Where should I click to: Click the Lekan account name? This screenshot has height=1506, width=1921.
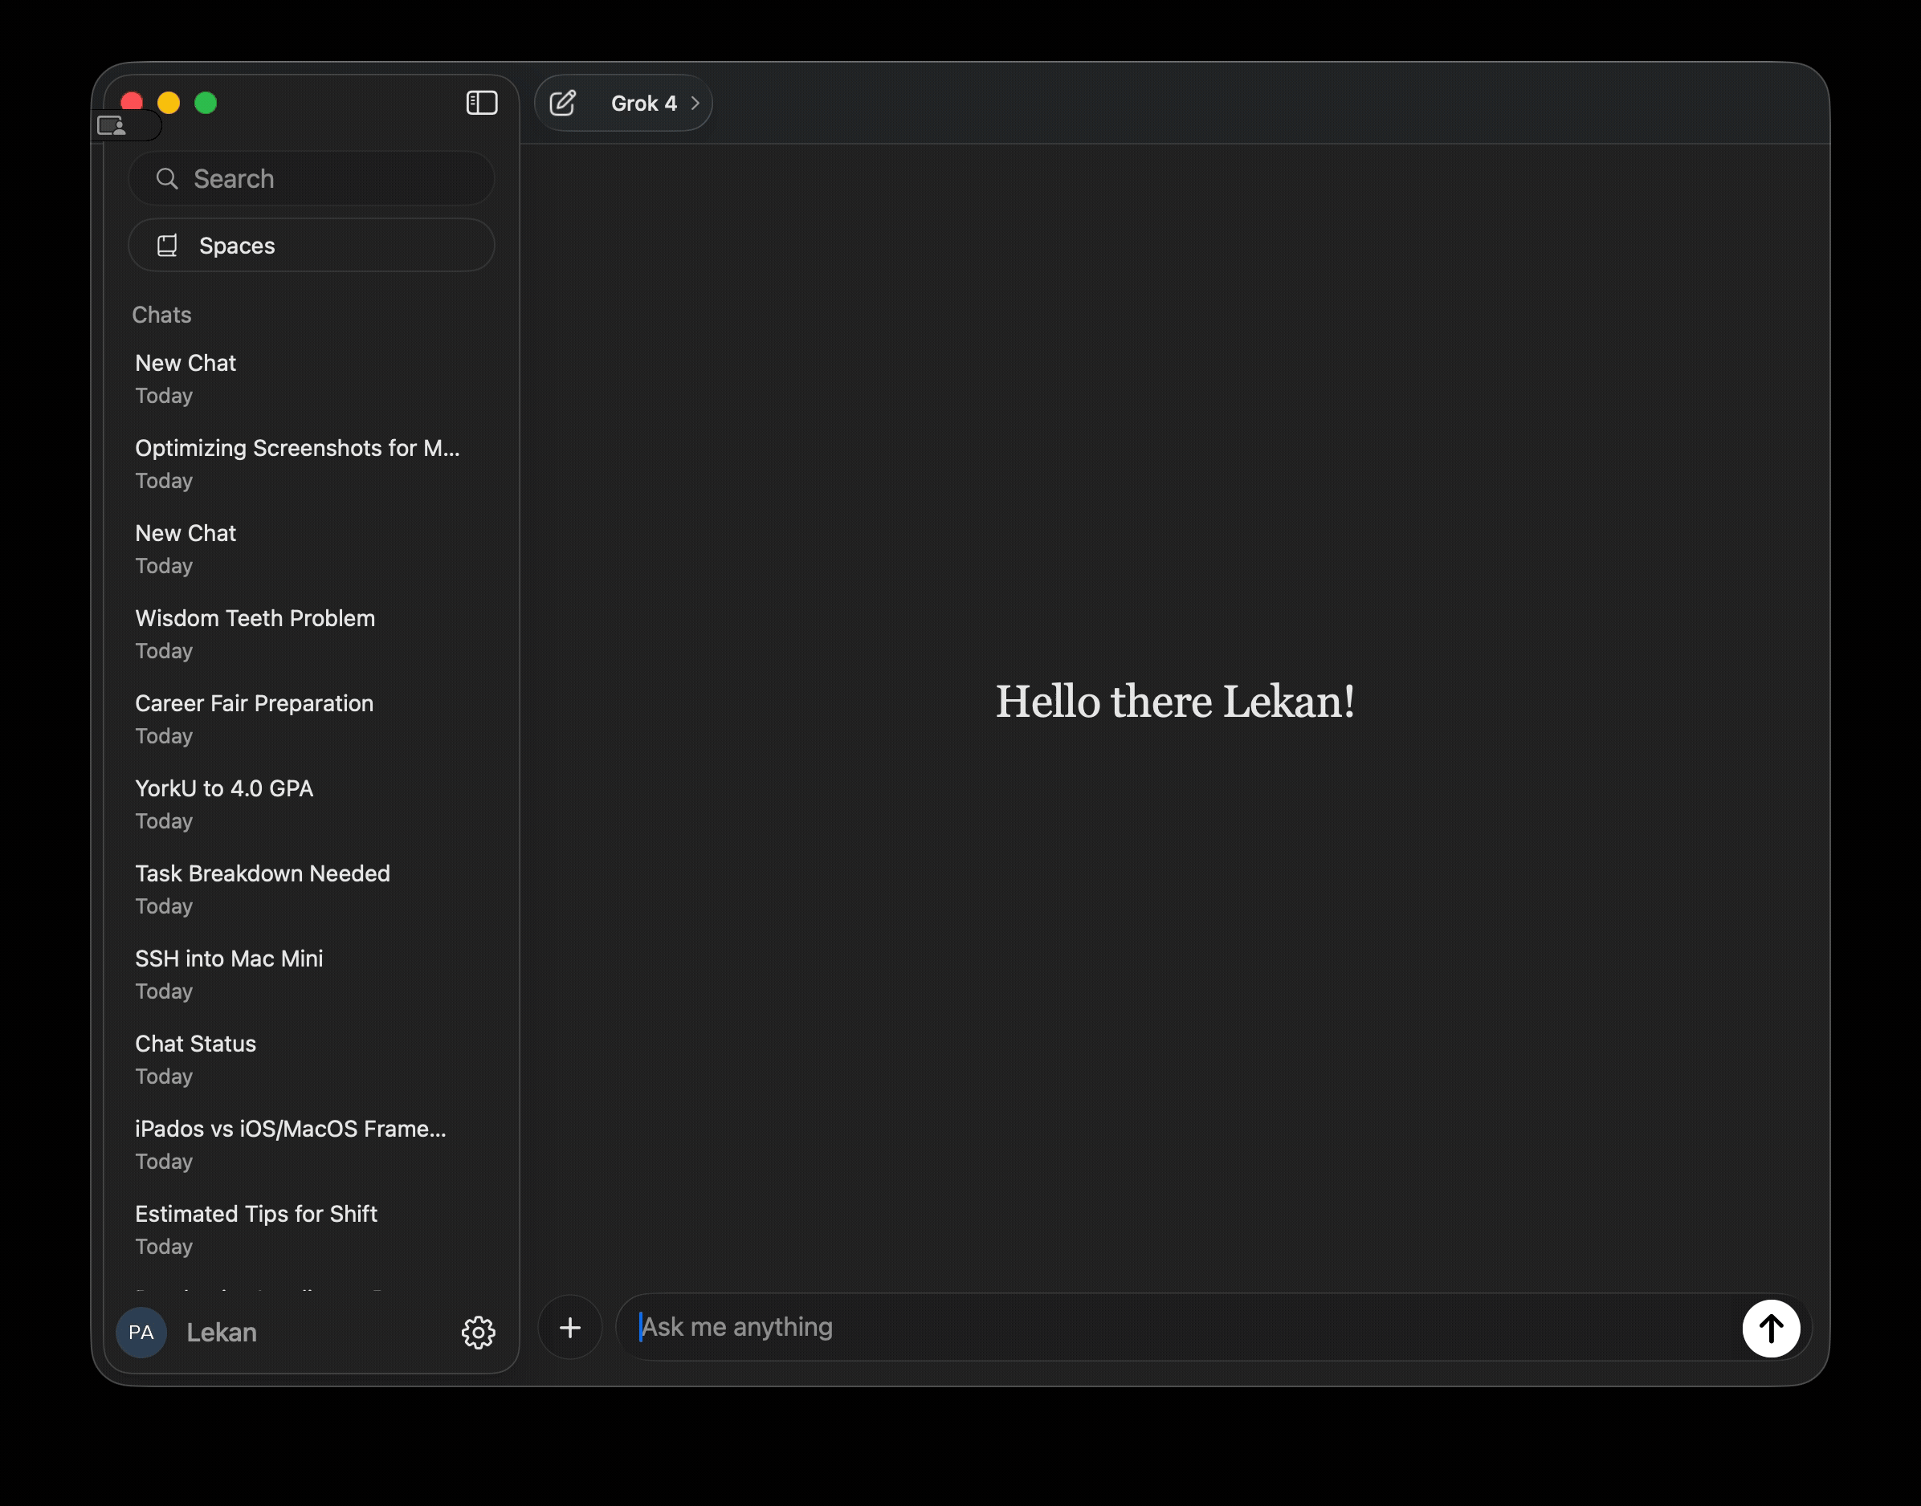click(222, 1333)
